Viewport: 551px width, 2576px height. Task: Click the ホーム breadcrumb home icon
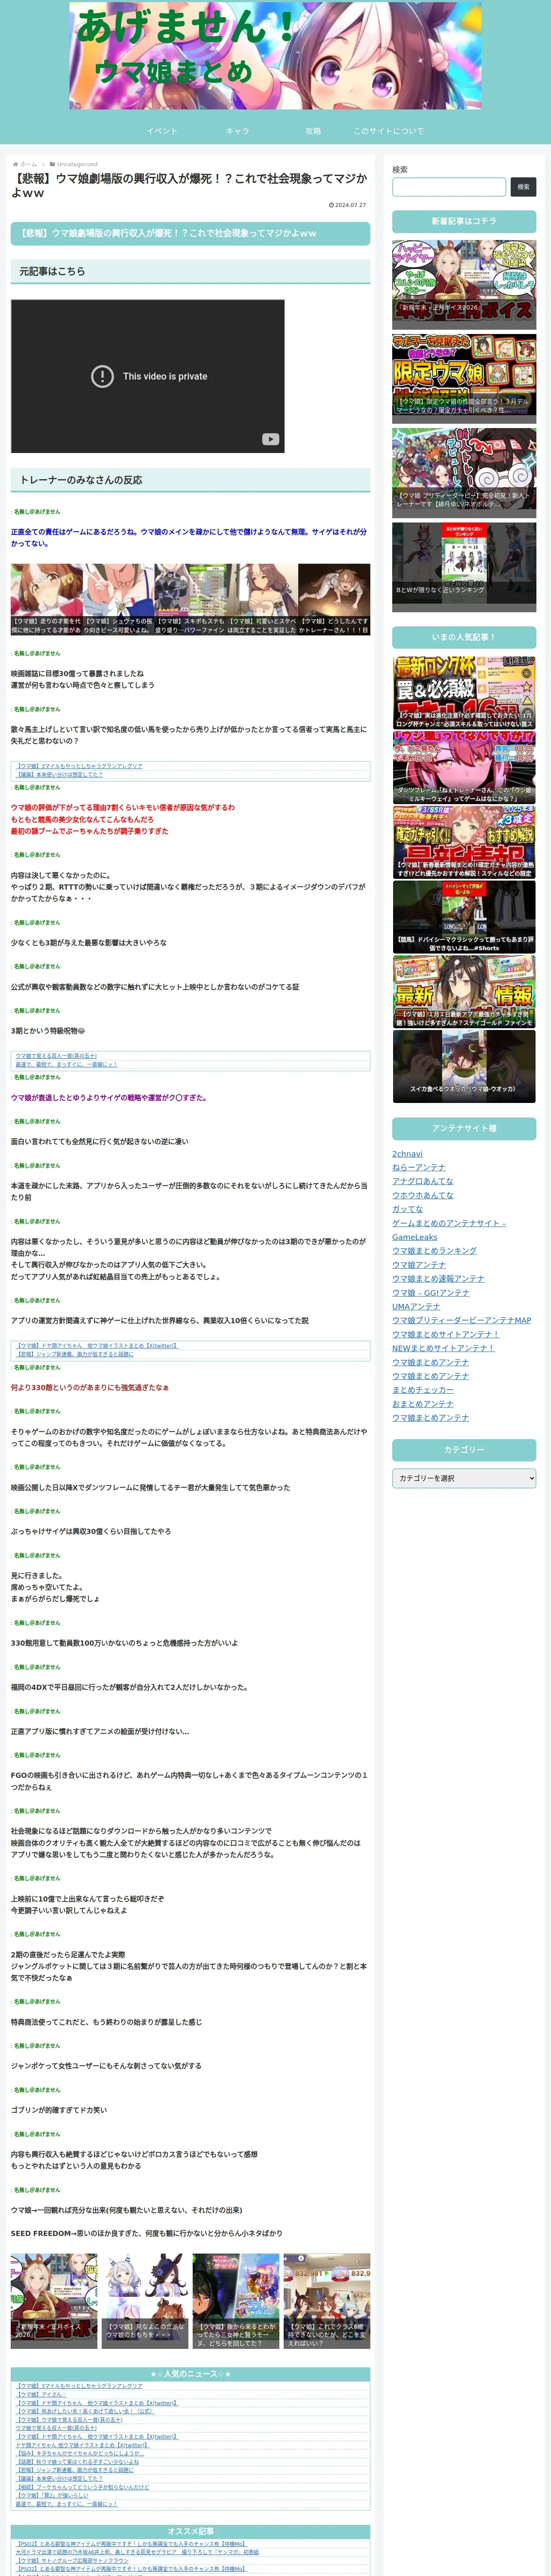(x=15, y=164)
